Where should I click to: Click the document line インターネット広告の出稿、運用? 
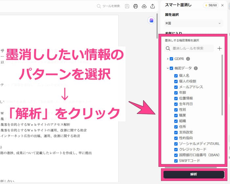click(40, 136)
